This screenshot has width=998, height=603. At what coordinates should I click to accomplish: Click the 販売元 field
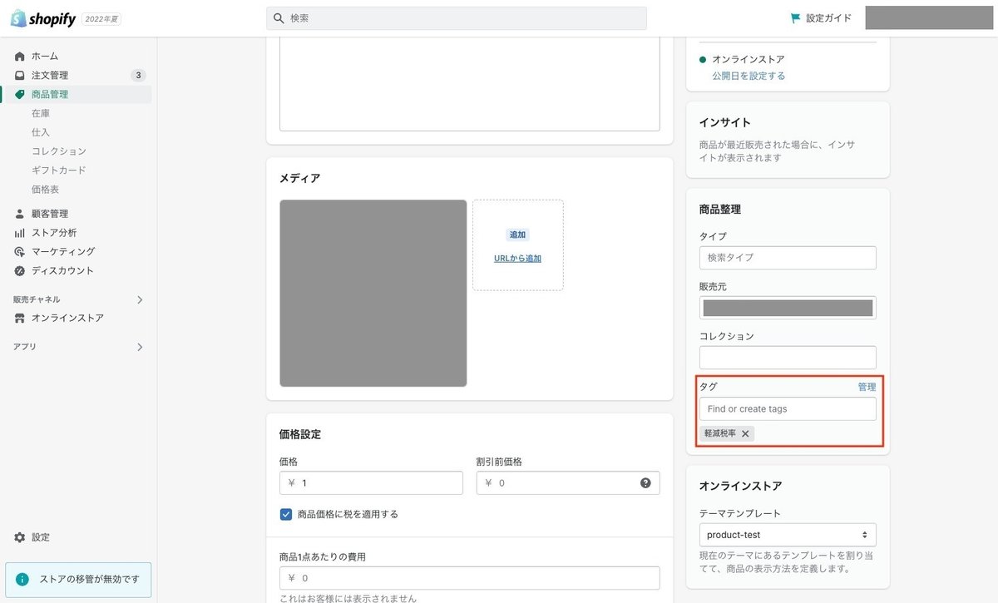(788, 308)
